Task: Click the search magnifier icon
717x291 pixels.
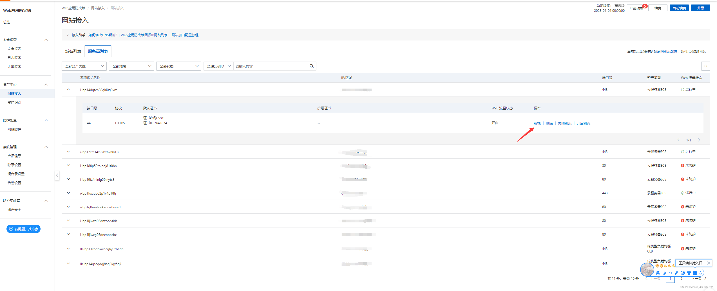Action: click(312, 66)
